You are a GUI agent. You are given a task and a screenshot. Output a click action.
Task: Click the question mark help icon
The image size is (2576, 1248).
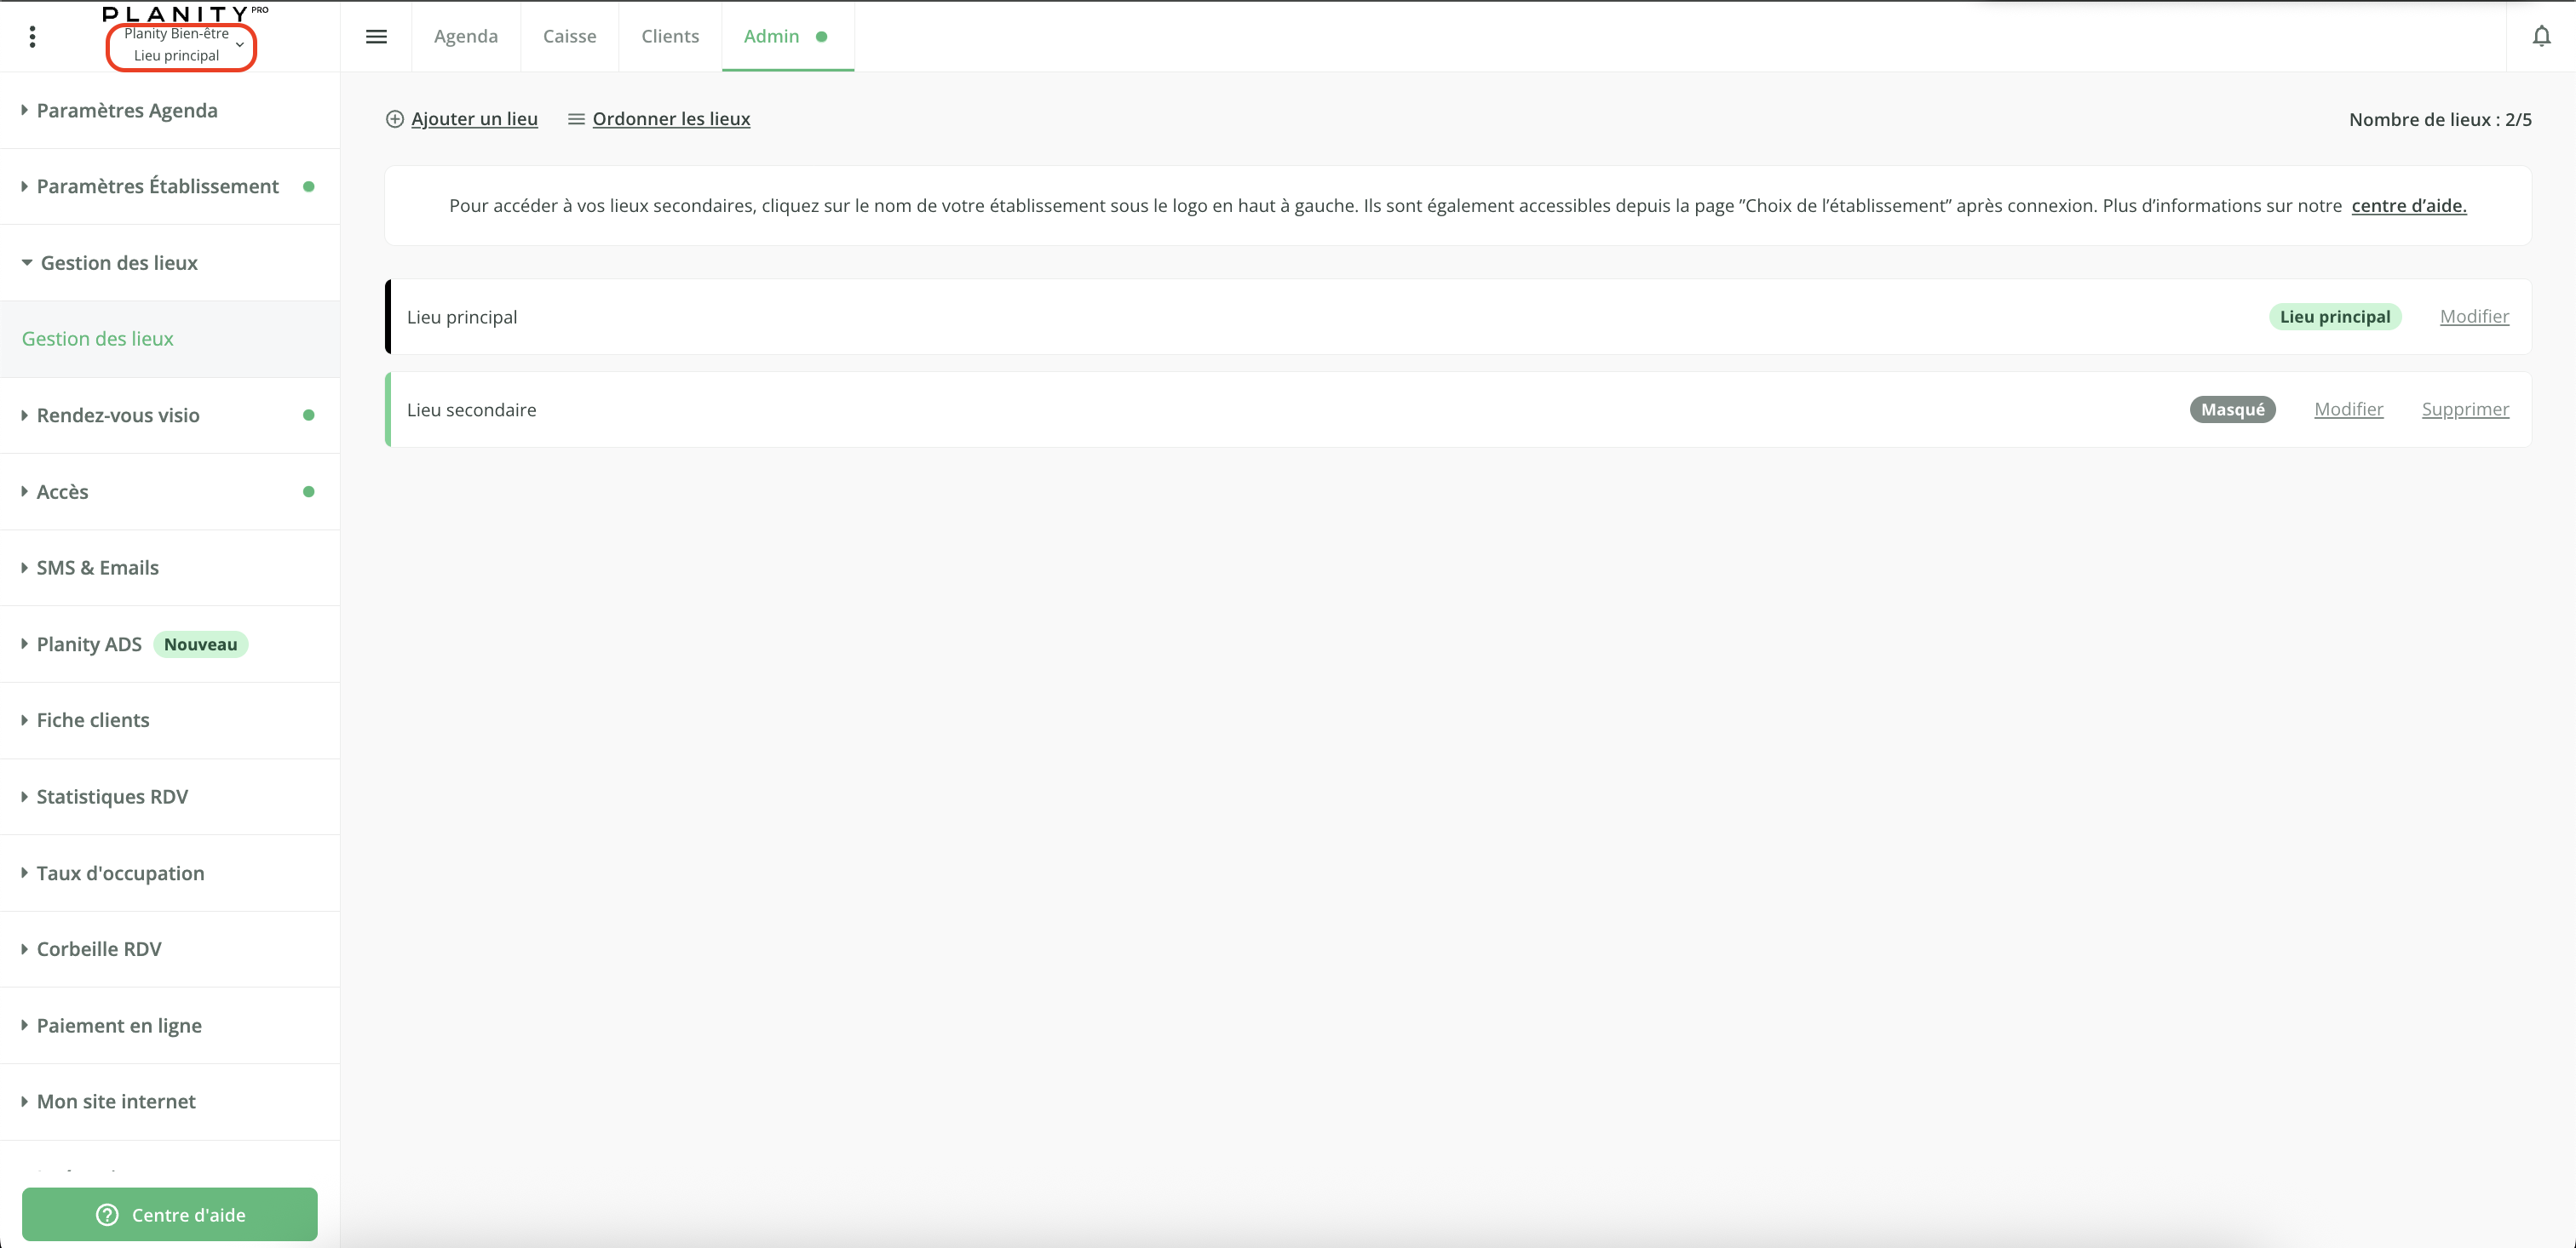pos(107,1214)
